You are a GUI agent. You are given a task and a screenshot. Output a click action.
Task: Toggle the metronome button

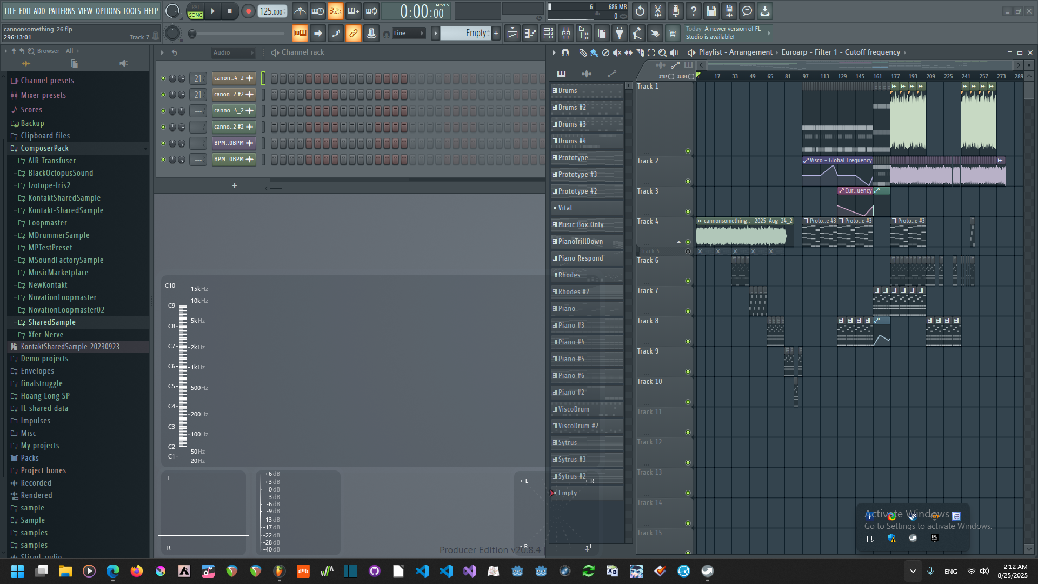pyautogui.click(x=300, y=11)
